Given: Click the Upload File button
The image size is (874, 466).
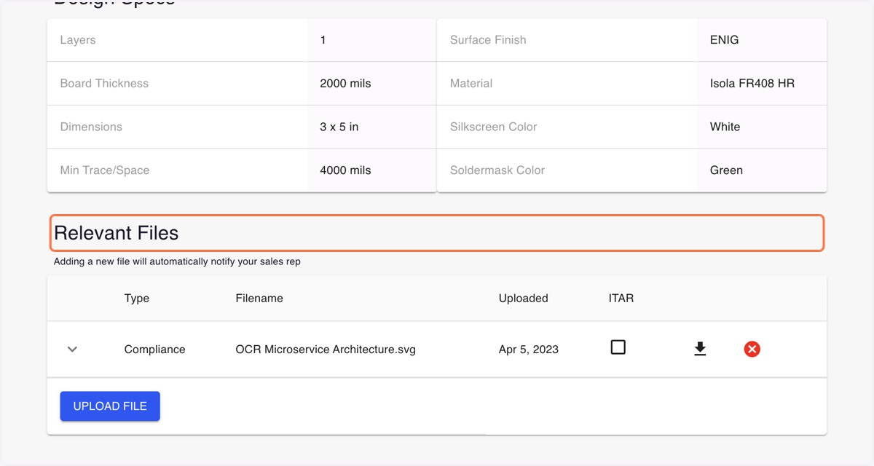Looking at the screenshot, I should 110,406.
